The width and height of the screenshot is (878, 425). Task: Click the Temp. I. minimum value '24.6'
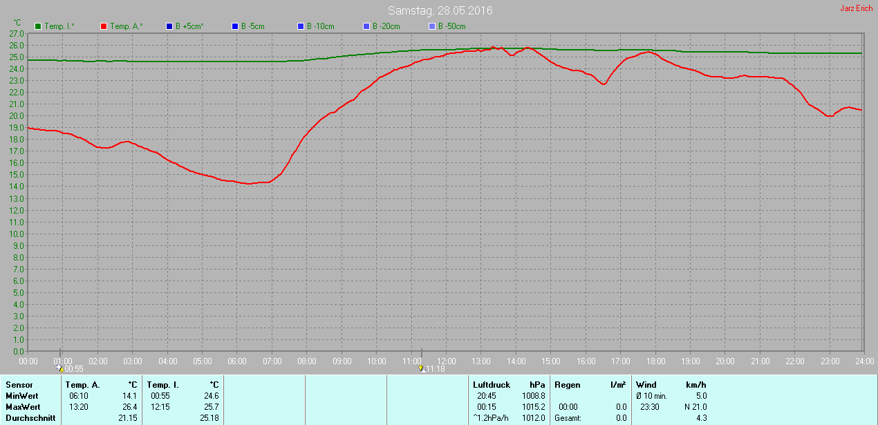point(212,396)
